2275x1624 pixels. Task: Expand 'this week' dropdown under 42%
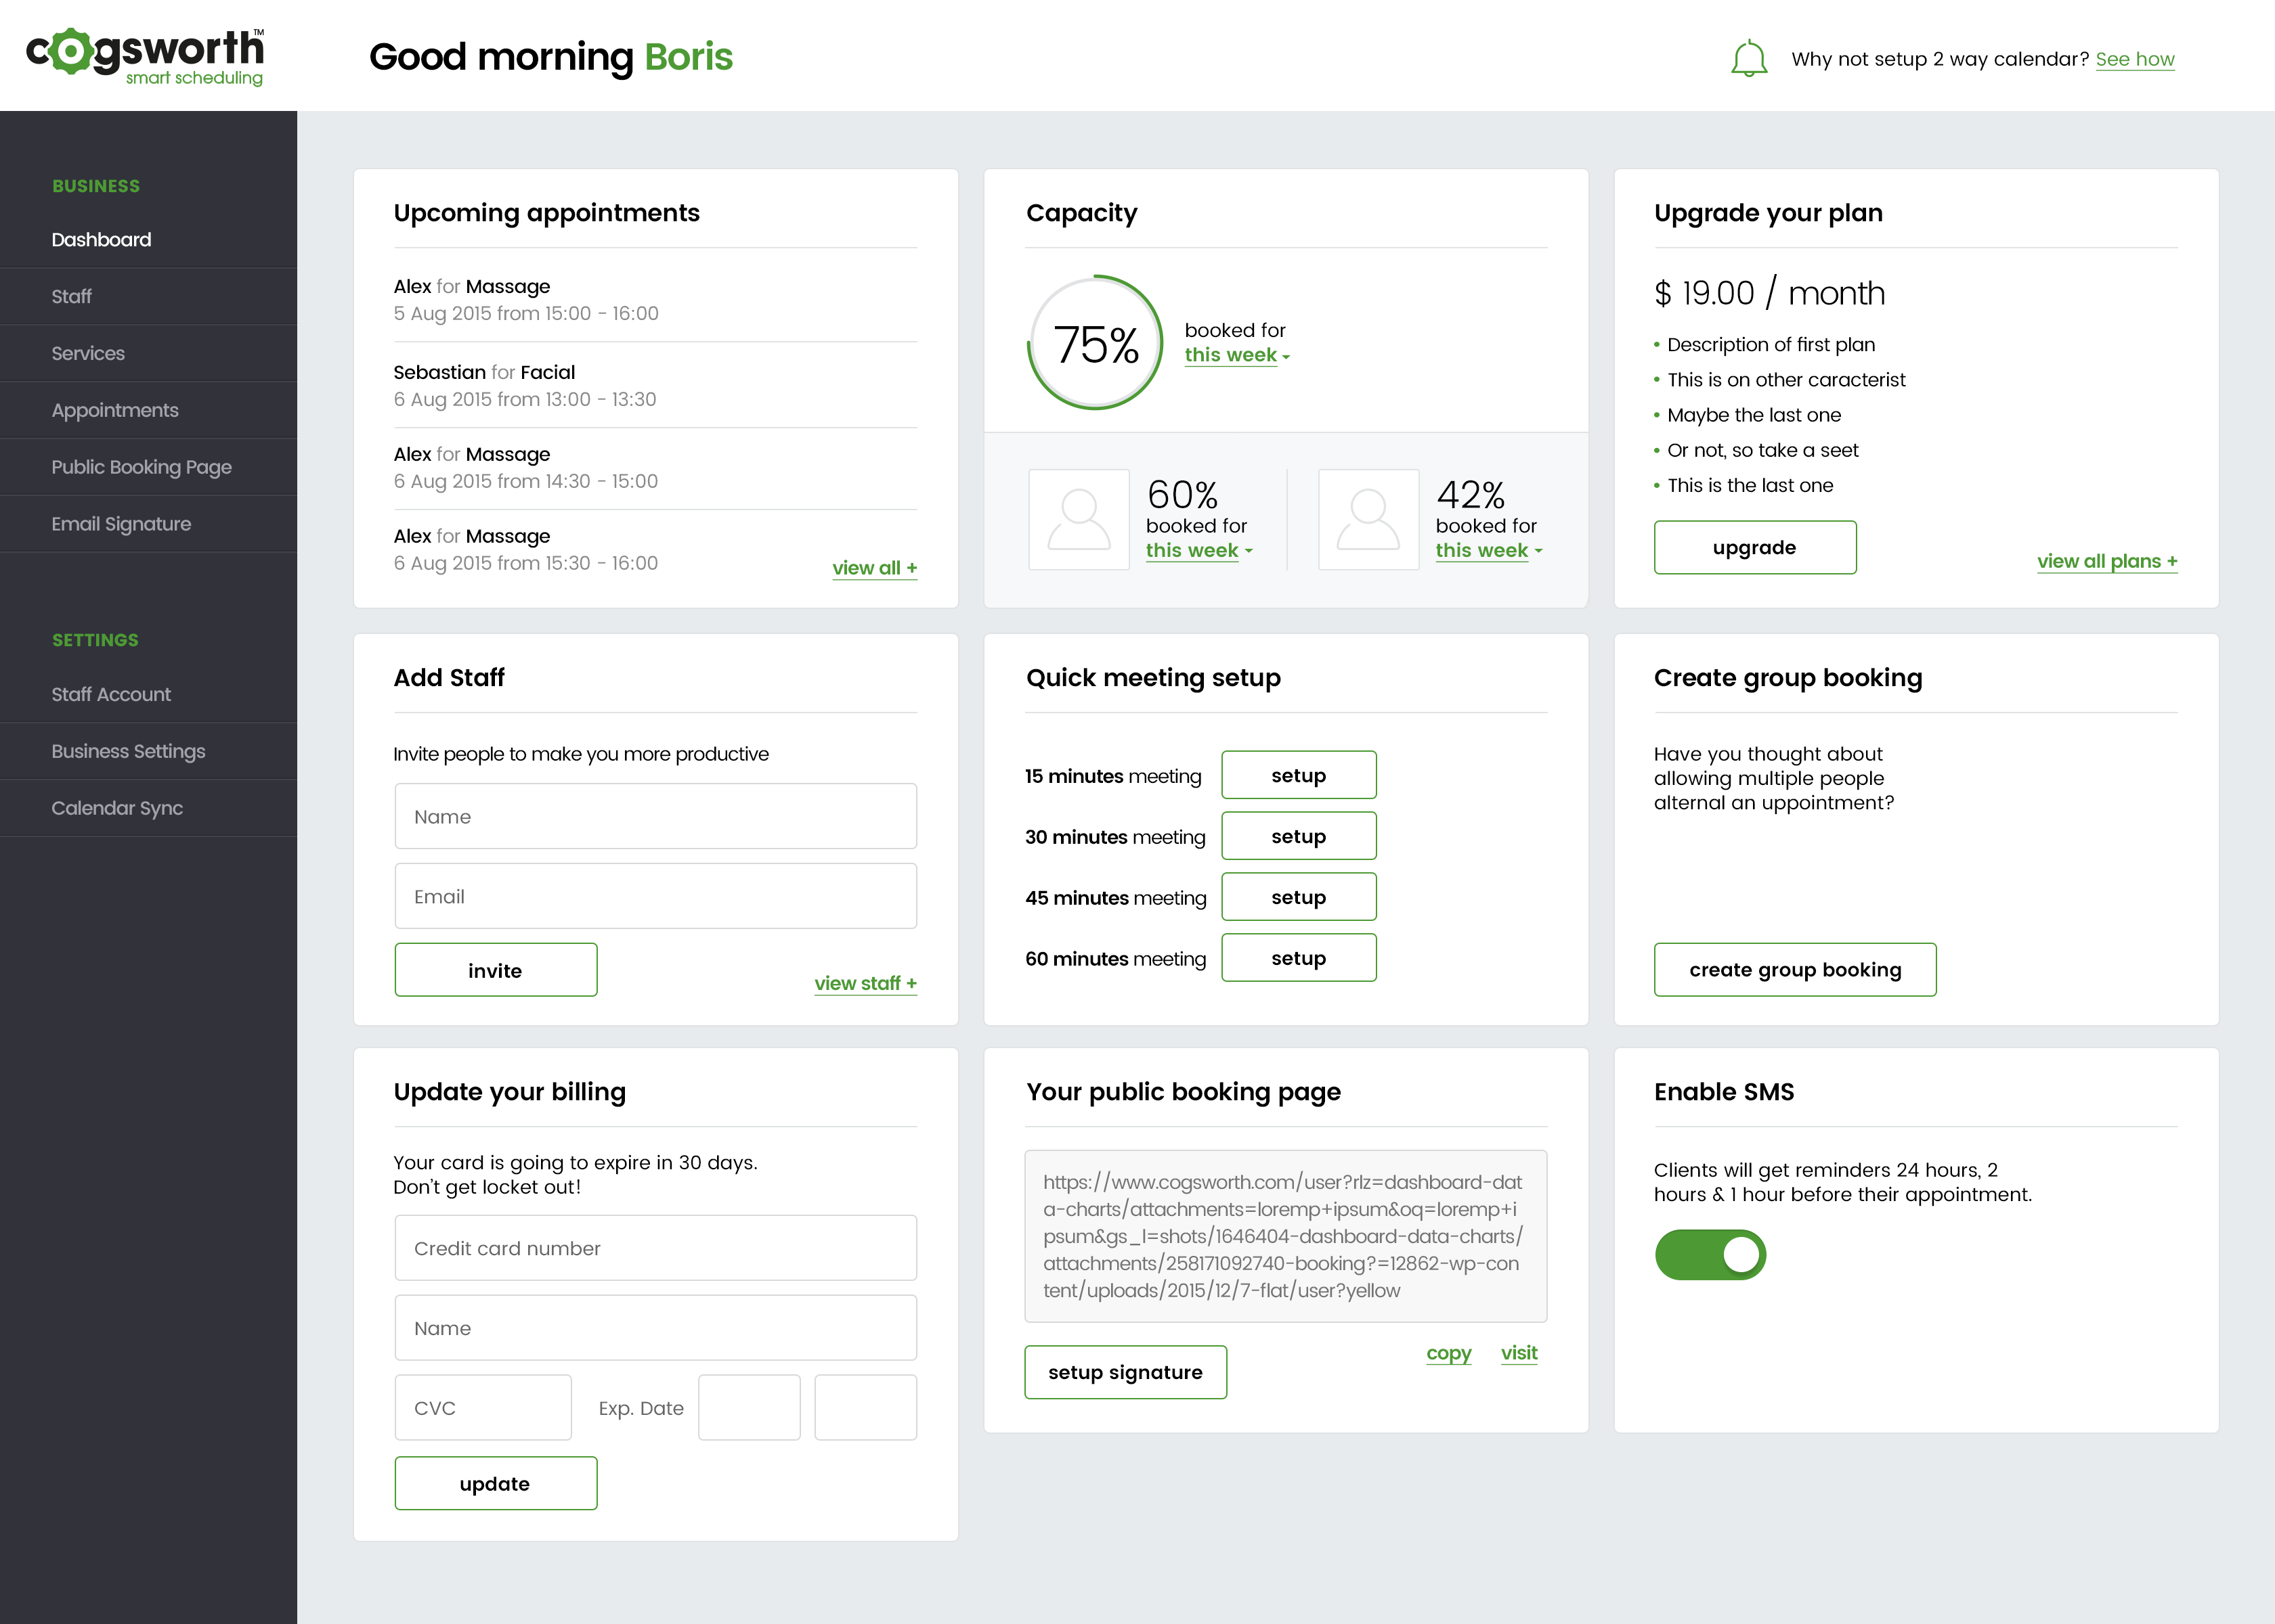[1488, 550]
